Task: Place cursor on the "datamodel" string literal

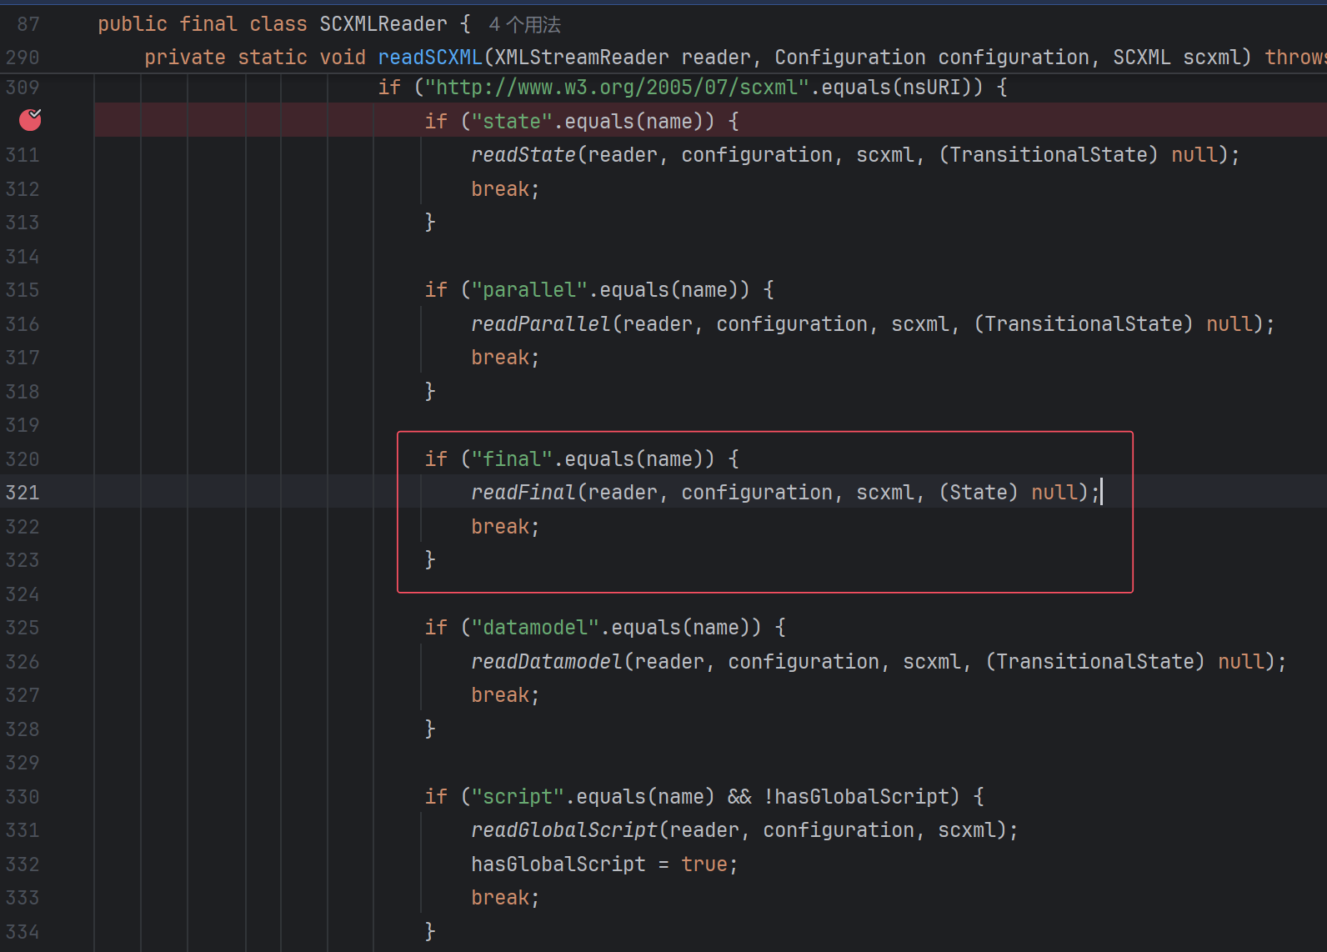Action: [x=535, y=628]
